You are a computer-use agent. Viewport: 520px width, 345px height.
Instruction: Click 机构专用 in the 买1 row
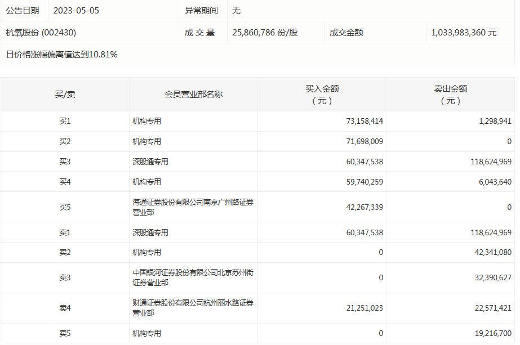coord(147,121)
